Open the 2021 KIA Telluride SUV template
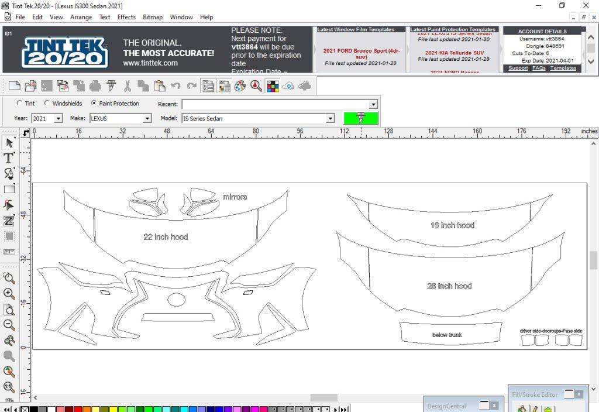This screenshot has width=599, height=412. [455, 53]
